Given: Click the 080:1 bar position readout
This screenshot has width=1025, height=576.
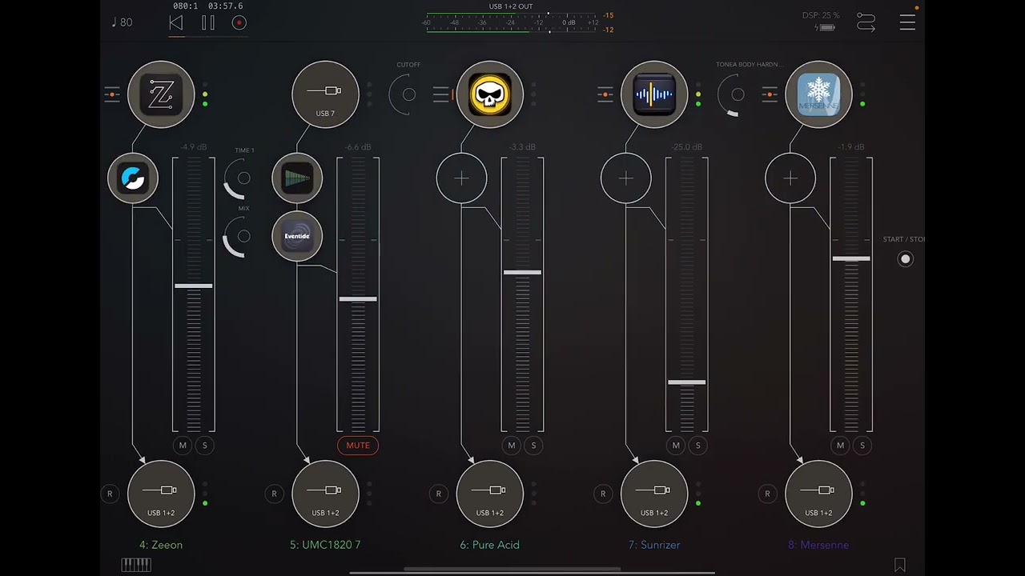Looking at the screenshot, I should click(x=185, y=6).
